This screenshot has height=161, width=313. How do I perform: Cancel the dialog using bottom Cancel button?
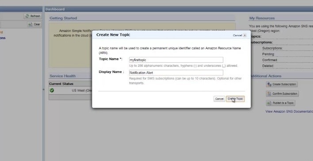point(219,99)
